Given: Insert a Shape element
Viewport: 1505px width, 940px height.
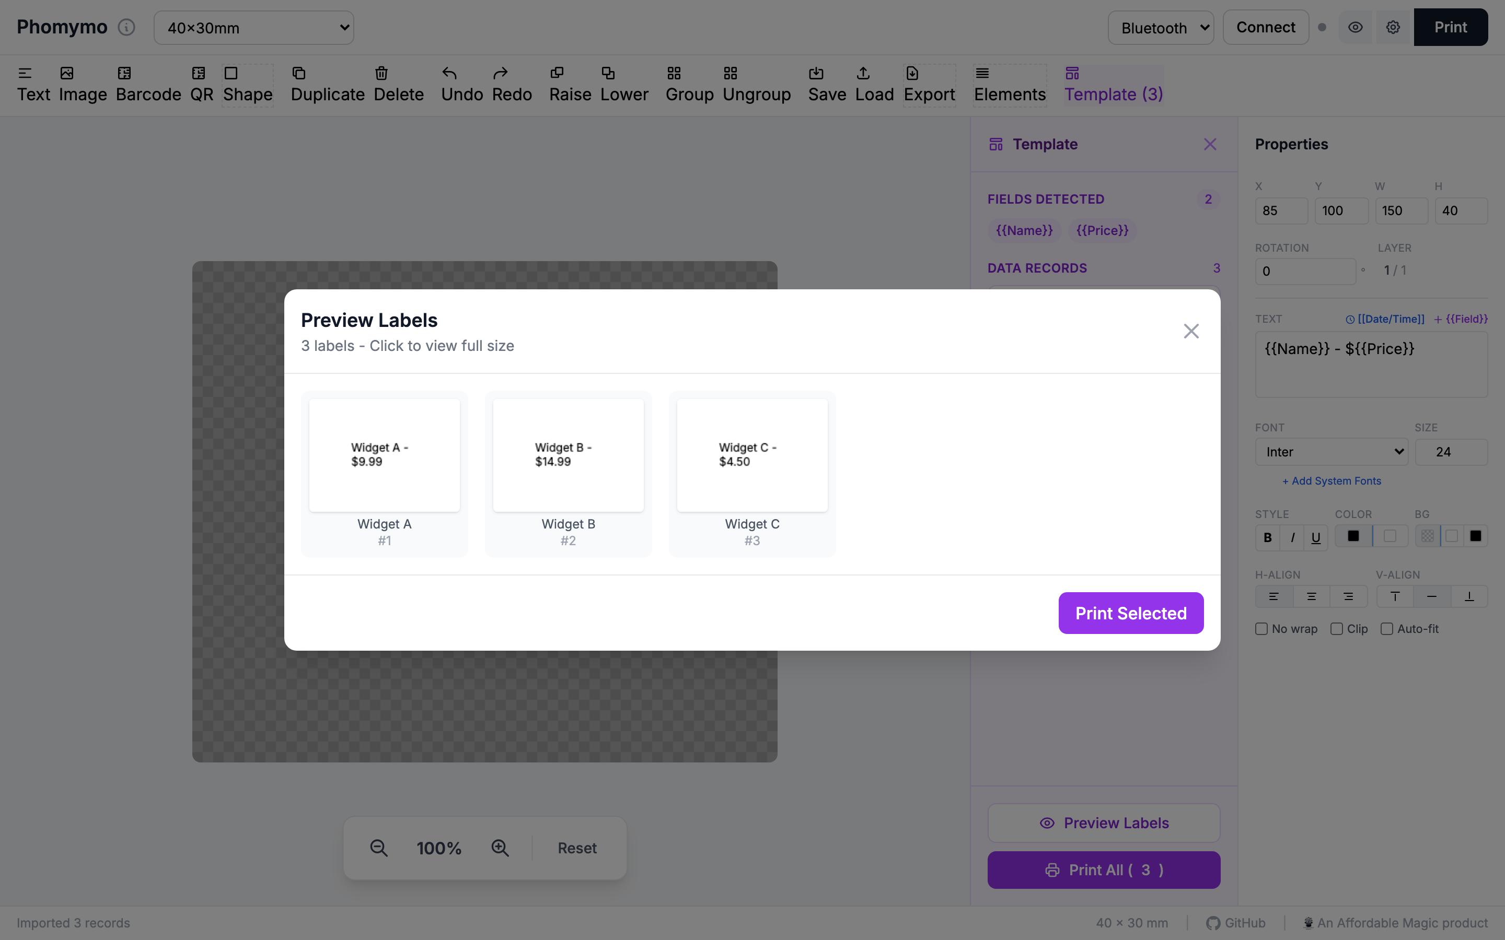Looking at the screenshot, I should pos(248,85).
